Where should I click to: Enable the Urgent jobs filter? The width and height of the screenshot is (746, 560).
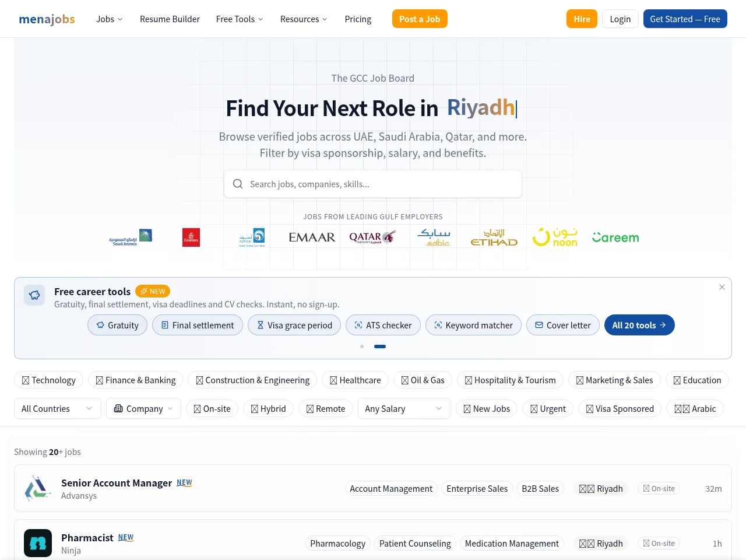[x=548, y=409]
